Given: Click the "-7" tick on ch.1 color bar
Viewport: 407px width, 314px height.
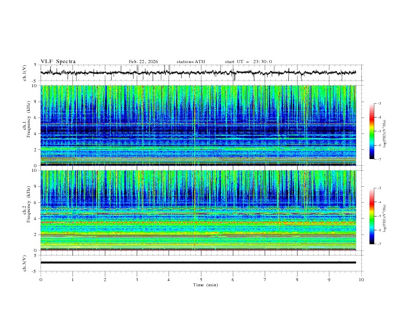Looking at the screenshot, I should click(x=379, y=160).
